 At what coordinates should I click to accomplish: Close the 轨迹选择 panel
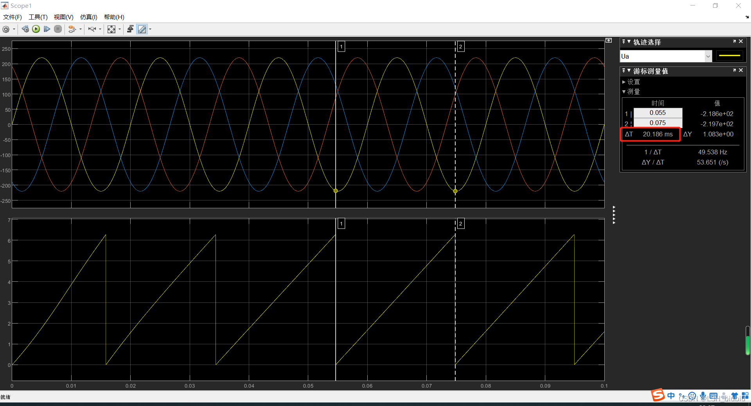[741, 41]
